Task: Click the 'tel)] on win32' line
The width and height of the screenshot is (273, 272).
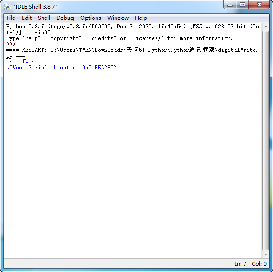Action: tap(28, 32)
